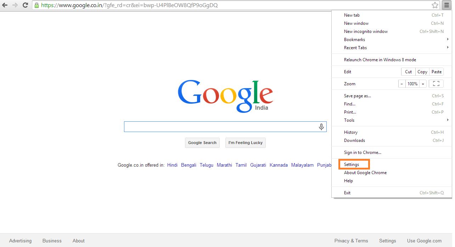Switch Google to Gujarati

(x=258, y=165)
